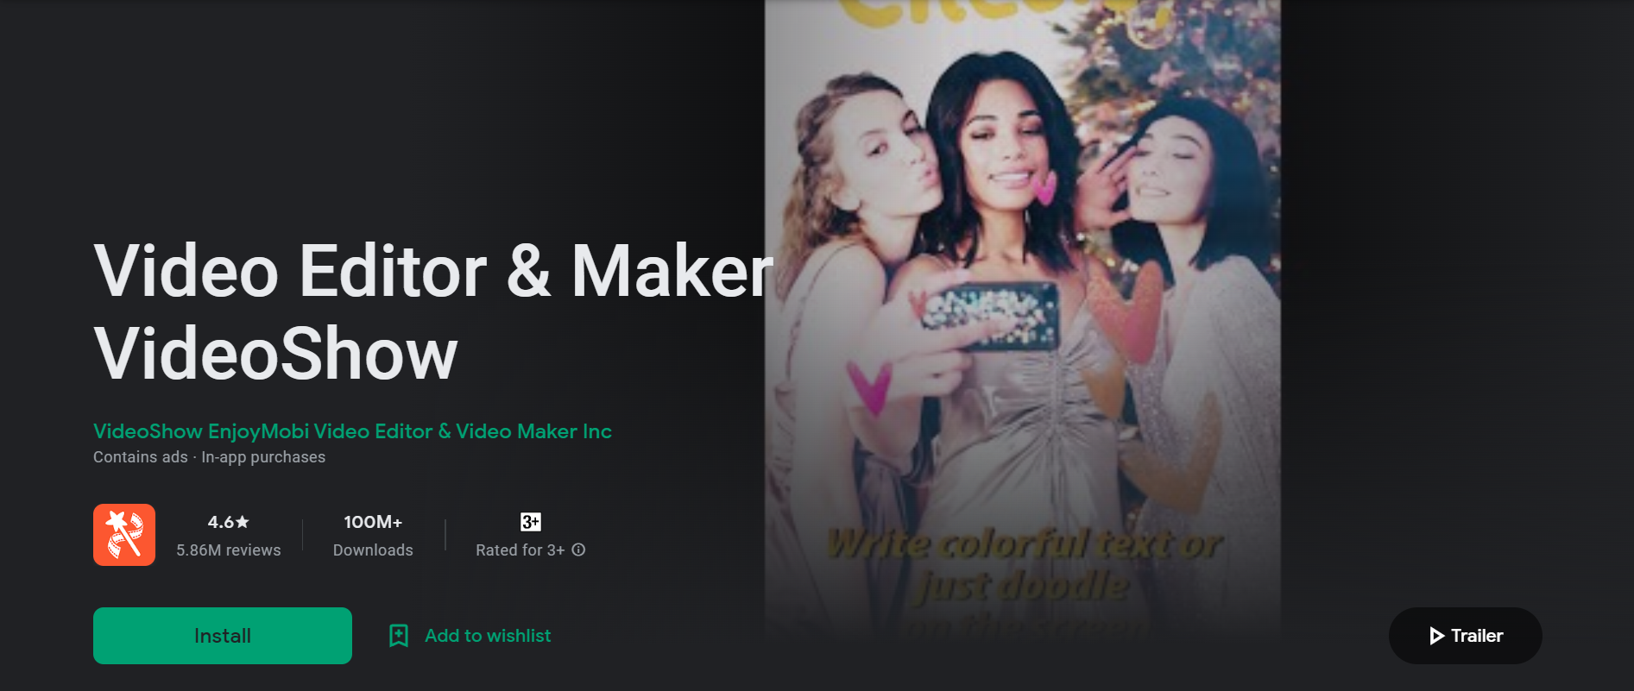This screenshot has width=1634, height=691.
Task: Click the Contains ads text
Action: (141, 457)
